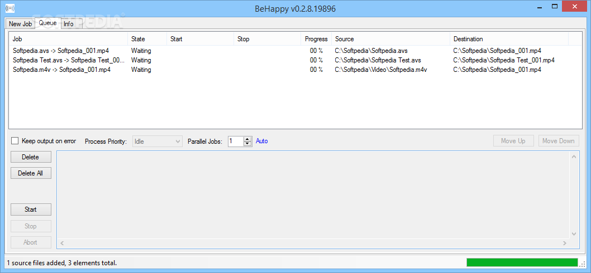Click source path C:\Softpedia\Softpedia.avs
The height and width of the screenshot is (273, 591).
click(371, 50)
